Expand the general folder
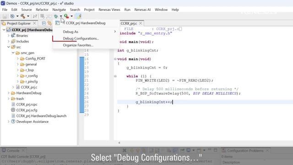Screen dimensions: 293x165 pos(17,64)
